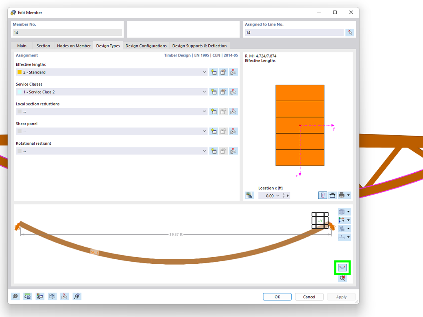
Task: Open the Shear panel selection list
Action: tap(205, 131)
